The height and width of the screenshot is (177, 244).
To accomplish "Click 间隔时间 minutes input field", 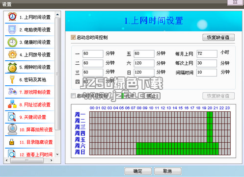I will [x=207, y=73].
